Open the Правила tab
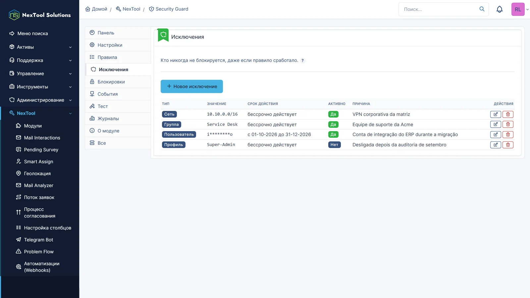 tap(118, 57)
